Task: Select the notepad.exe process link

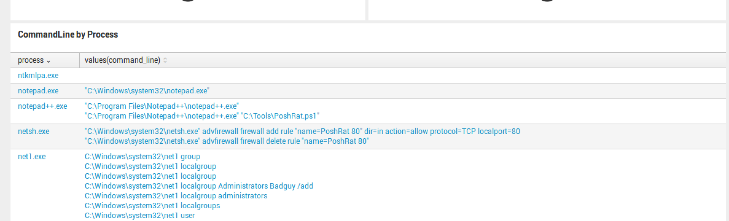Action: coord(38,91)
